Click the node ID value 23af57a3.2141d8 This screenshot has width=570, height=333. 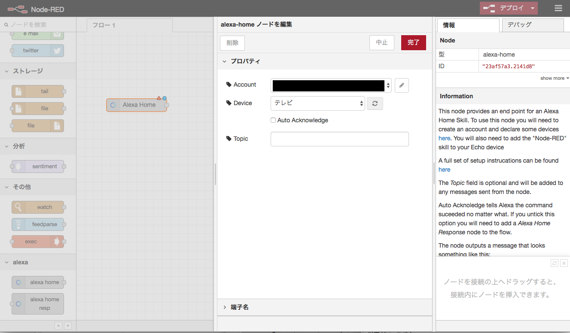pyautogui.click(x=508, y=67)
